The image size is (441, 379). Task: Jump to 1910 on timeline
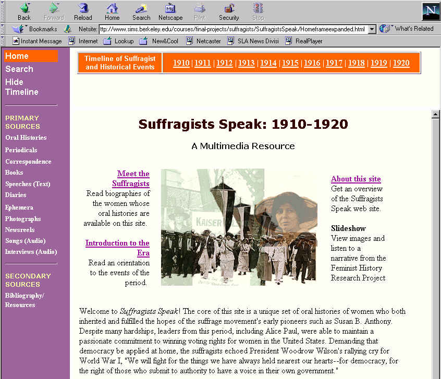181,63
